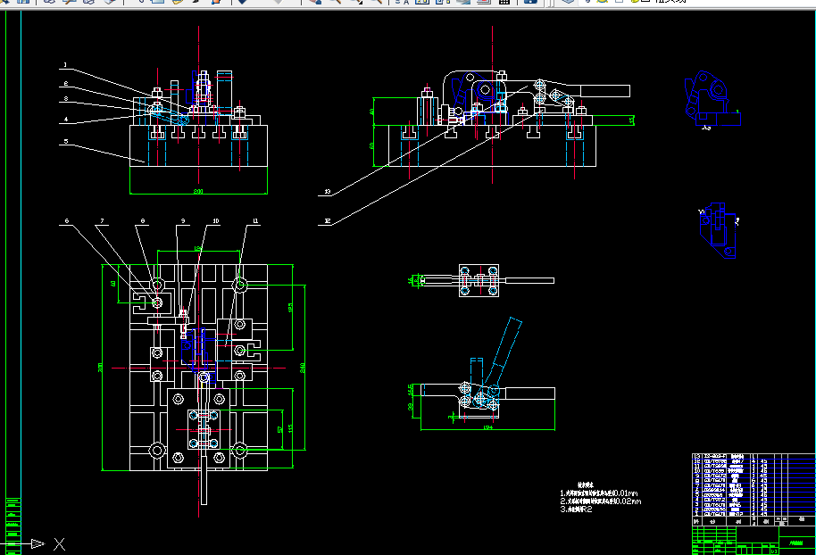
Task: Click the technical requirements heading above the notes
Action: (x=586, y=485)
